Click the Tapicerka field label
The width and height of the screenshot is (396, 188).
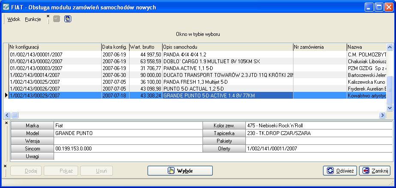(x=224, y=133)
